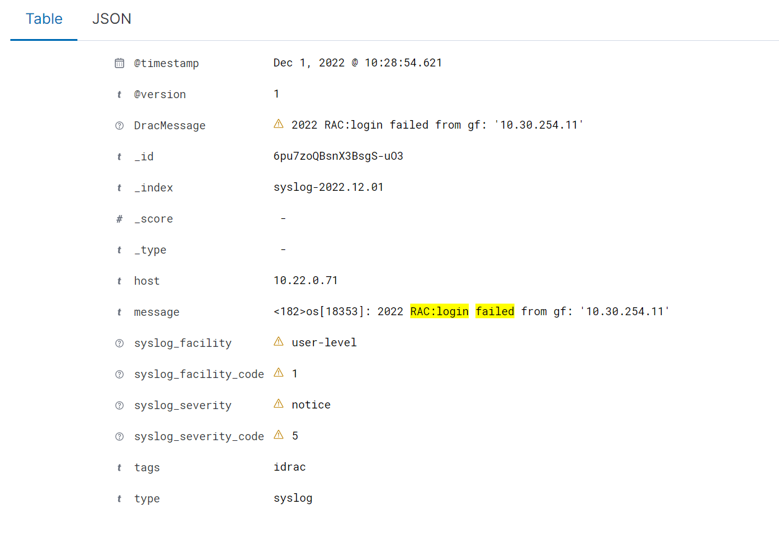The image size is (779, 542).
Task: Click the host value 10.22.0.71
Action: (305, 280)
